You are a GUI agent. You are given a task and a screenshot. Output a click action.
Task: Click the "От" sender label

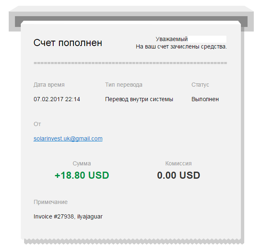(37, 124)
